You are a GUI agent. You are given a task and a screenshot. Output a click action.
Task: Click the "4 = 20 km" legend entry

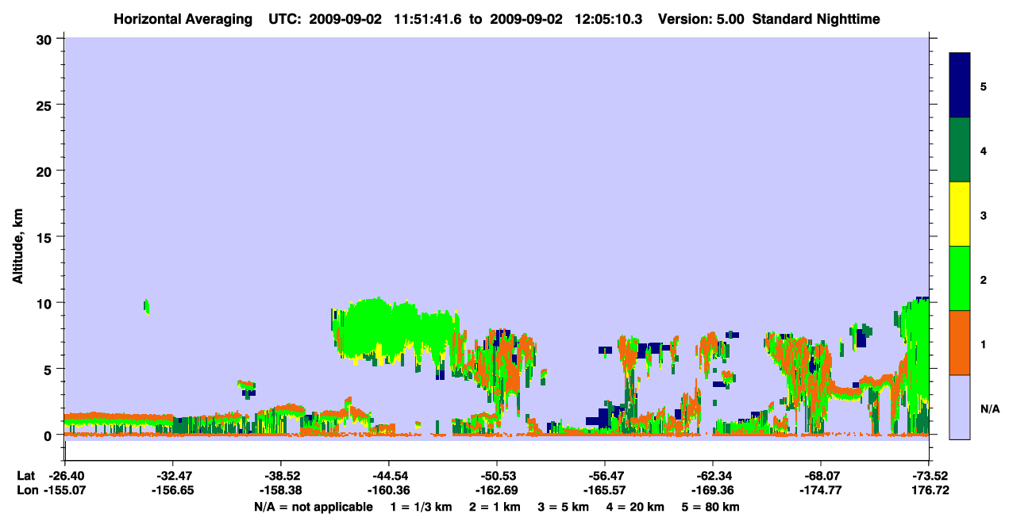634,507
